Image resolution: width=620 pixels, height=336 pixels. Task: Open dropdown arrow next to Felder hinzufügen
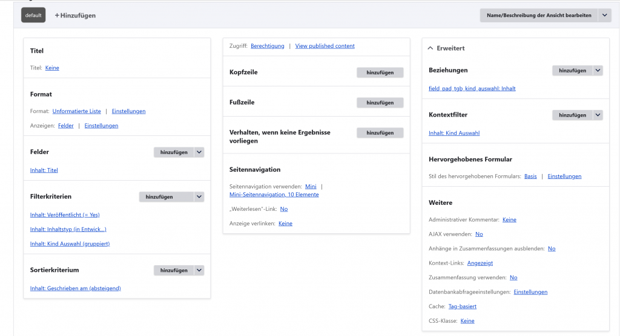pyautogui.click(x=199, y=152)
